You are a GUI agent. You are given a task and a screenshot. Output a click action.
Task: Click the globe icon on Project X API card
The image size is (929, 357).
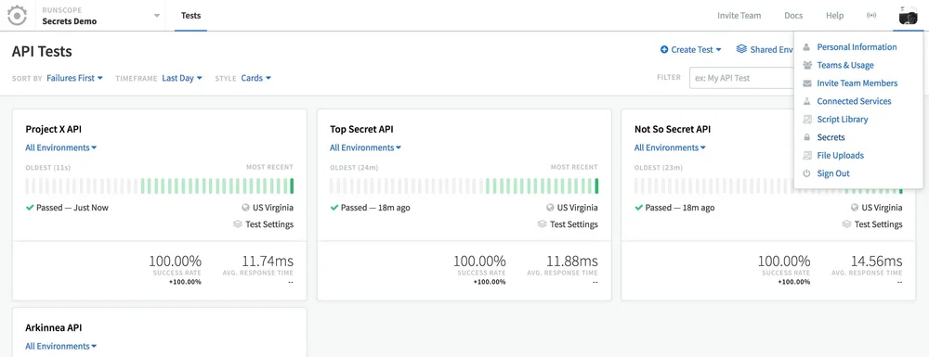pos(245,208)
